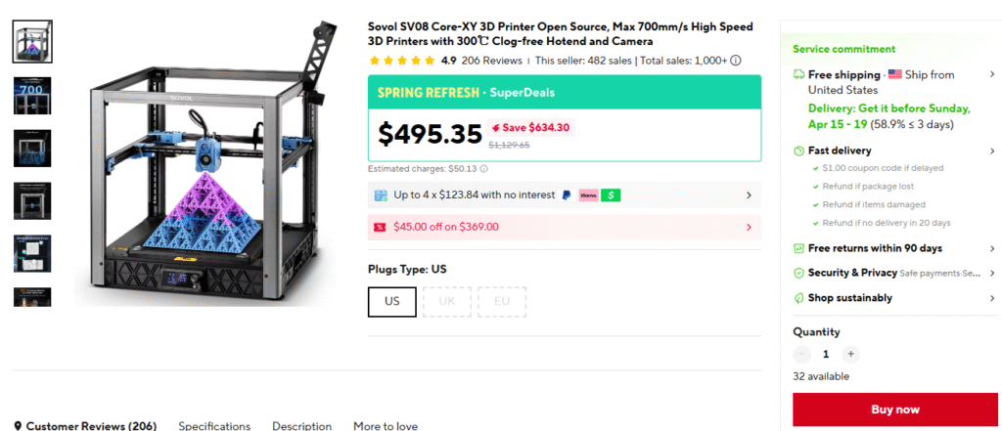
Task: Open the 206 Reviews link
Action: point(491,61)
